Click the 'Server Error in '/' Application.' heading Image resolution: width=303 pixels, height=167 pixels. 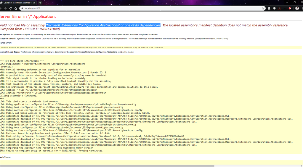click(x=28, y=17)
